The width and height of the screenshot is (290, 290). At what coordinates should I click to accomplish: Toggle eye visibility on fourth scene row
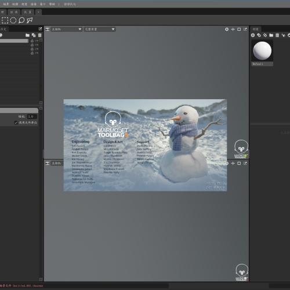coord(37,53)
